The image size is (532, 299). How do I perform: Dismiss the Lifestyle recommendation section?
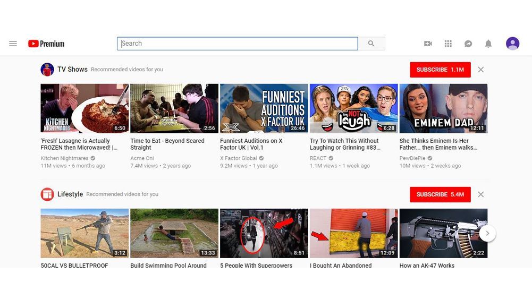(481, 194)
